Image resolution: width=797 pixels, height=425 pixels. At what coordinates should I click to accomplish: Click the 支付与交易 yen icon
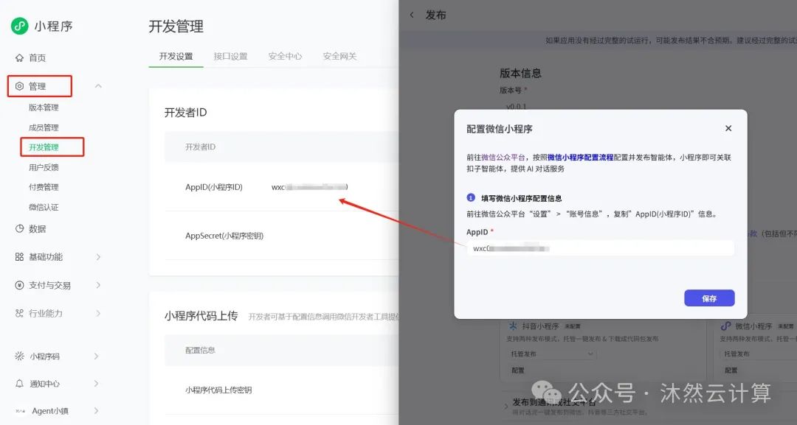pyautogui.click(x=19, y=285)
